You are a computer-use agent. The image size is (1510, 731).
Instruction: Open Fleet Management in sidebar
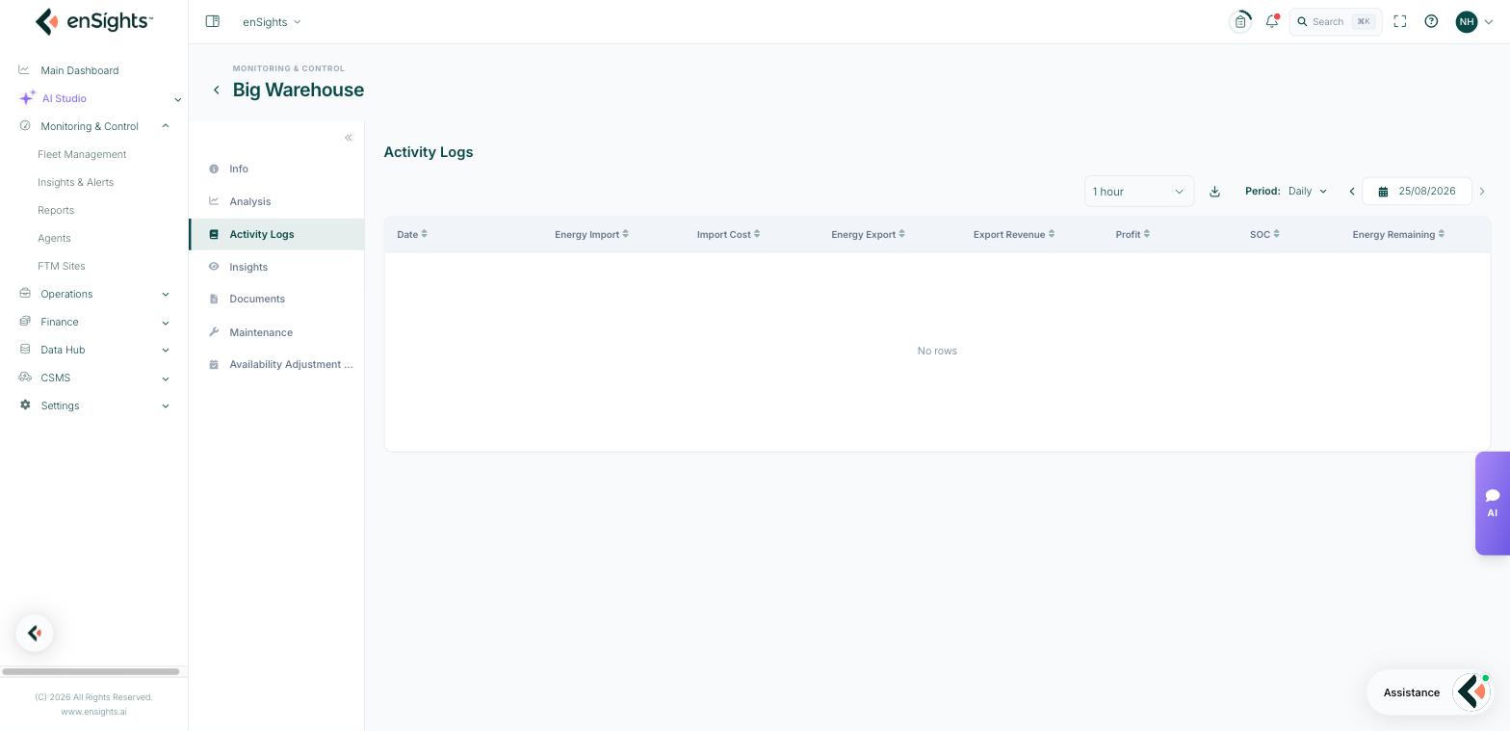coord(82,154)
